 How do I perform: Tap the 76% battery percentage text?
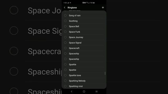point(92,3)
